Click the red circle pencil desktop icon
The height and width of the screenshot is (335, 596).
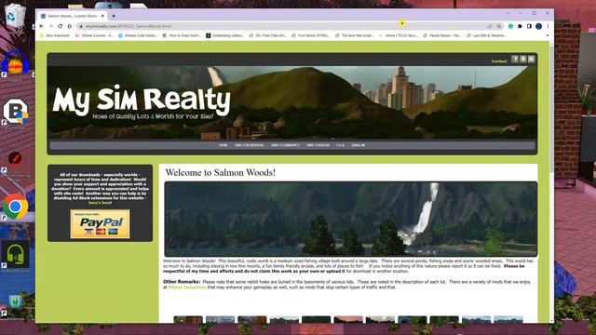[x=15, y=158]
